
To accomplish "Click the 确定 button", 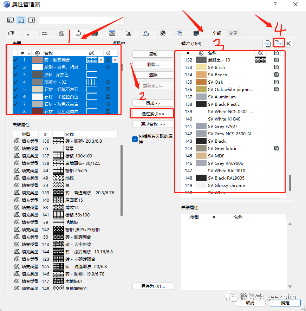I will click(x=285, y=303).
